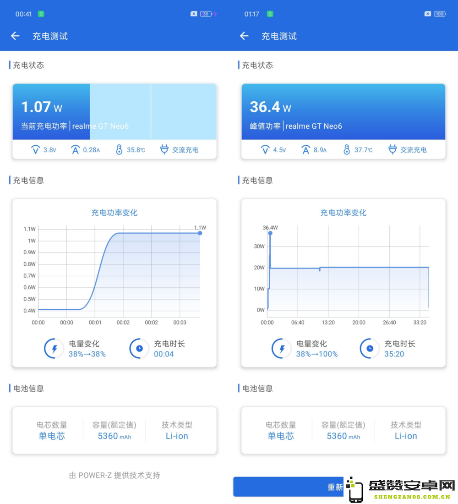Click 单电芯 cell count on the 00:41 screen
The image size is (458, 504).
point(52,436)
